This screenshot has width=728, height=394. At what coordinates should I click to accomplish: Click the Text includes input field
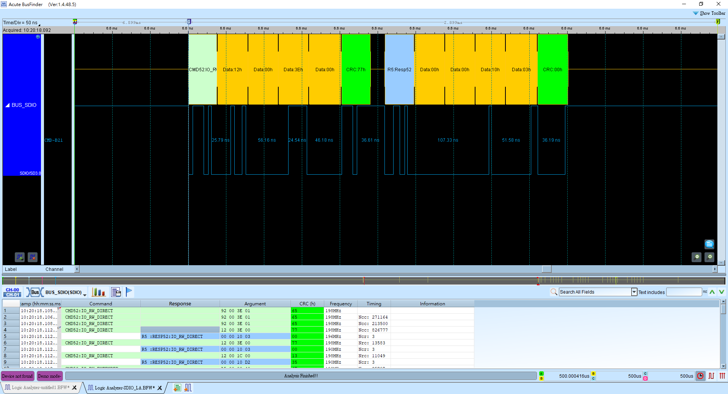click(x=684, y=292)
